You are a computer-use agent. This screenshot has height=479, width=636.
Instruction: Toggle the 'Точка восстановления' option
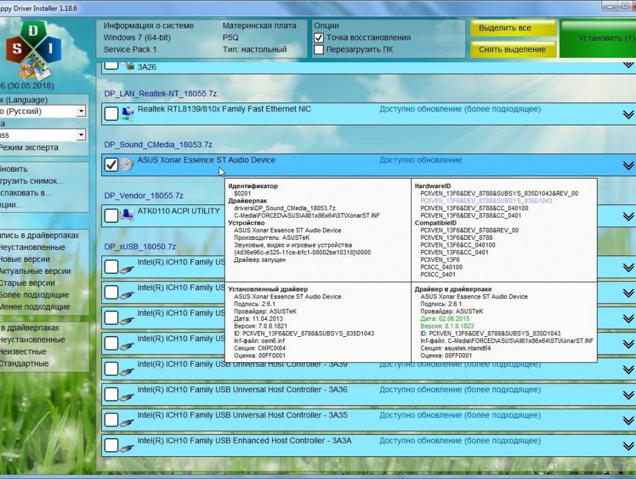click(319, 38)
